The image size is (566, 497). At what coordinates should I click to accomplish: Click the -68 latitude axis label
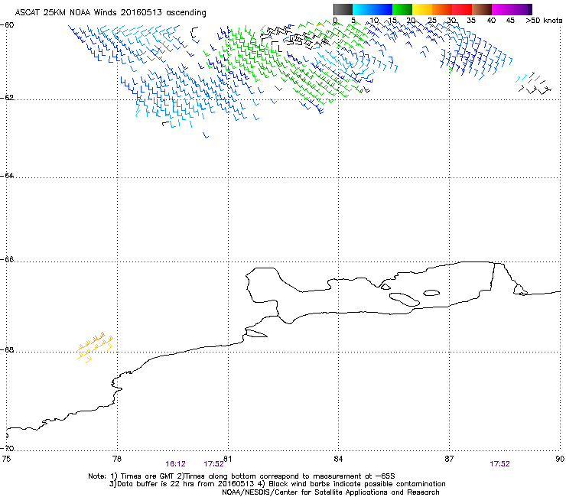pyautogui.click(x=7, y=349)
